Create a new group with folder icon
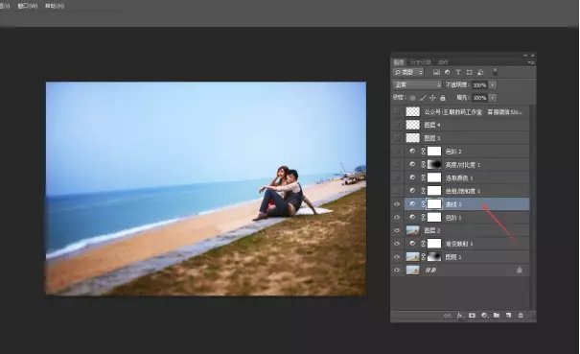 (497, 315)
